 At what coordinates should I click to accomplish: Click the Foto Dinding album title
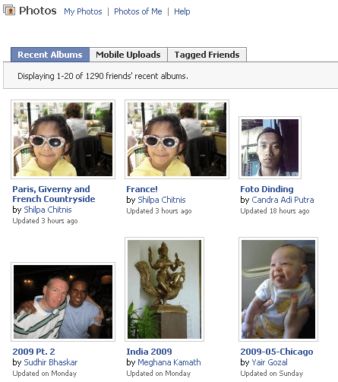click(267, 189)
